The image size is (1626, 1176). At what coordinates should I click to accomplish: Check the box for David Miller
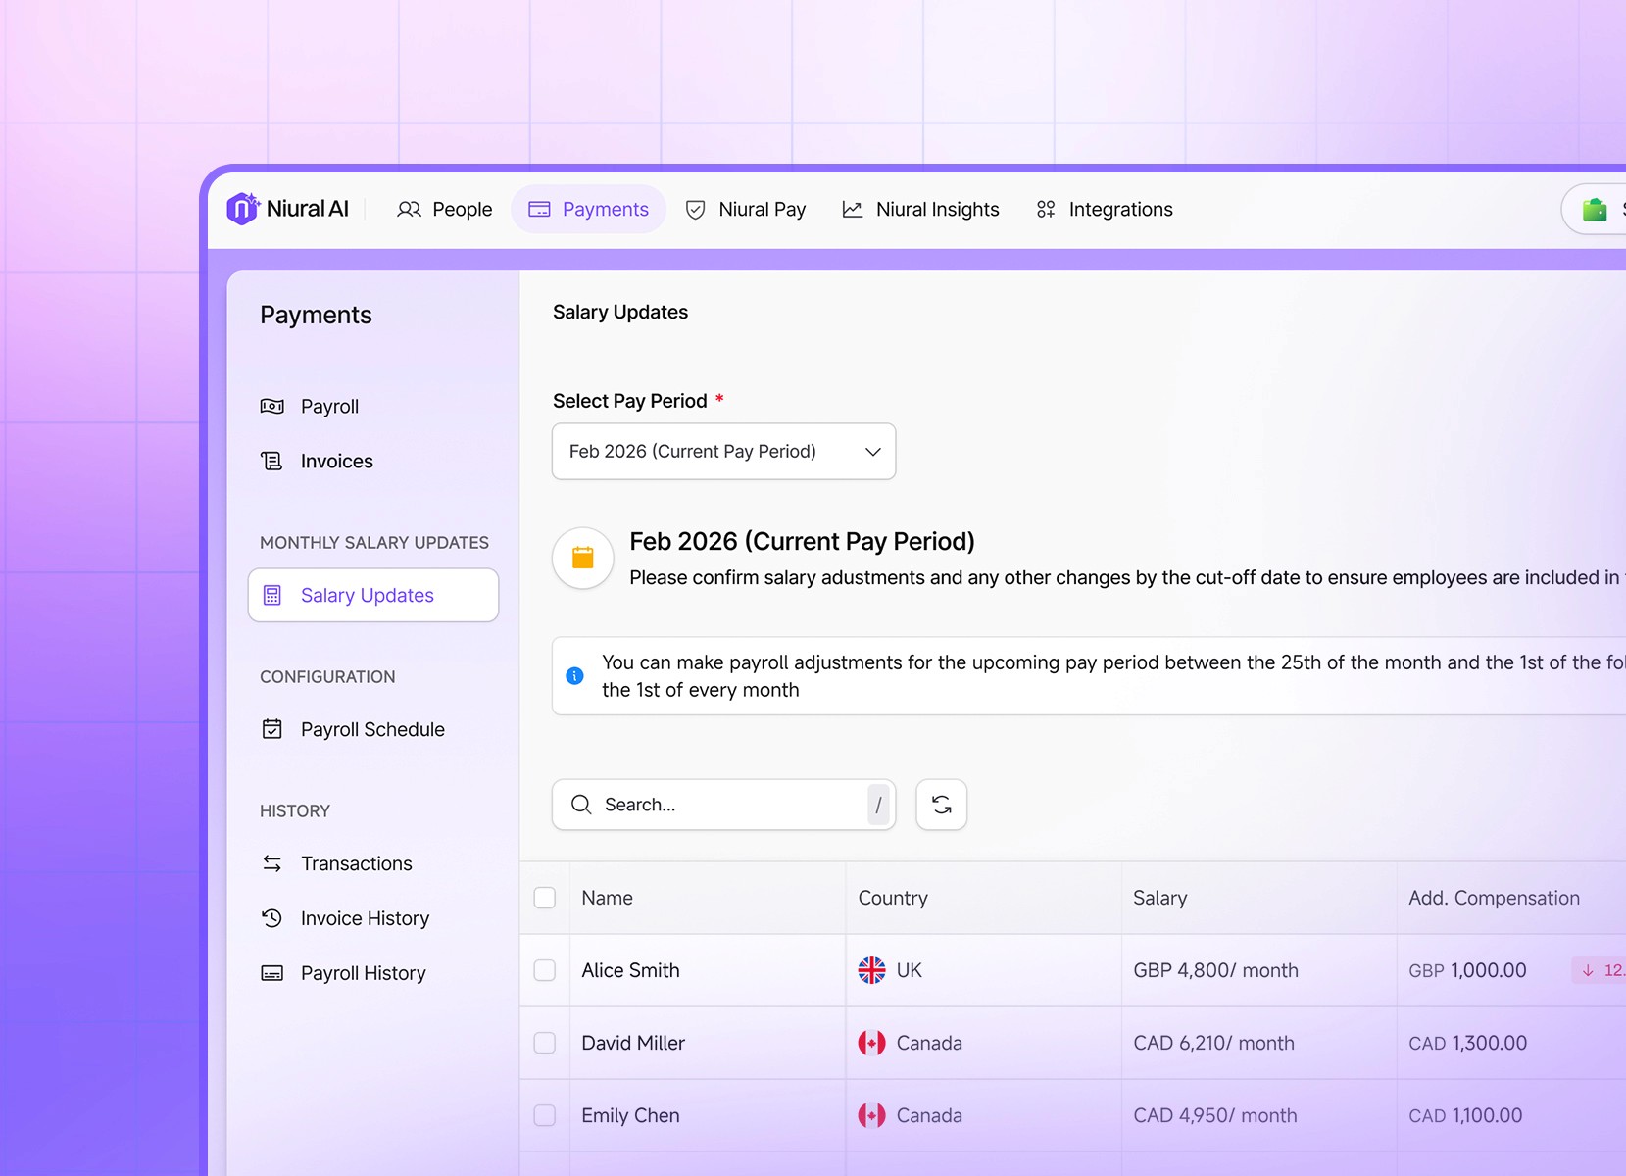tap(545, 1043)
